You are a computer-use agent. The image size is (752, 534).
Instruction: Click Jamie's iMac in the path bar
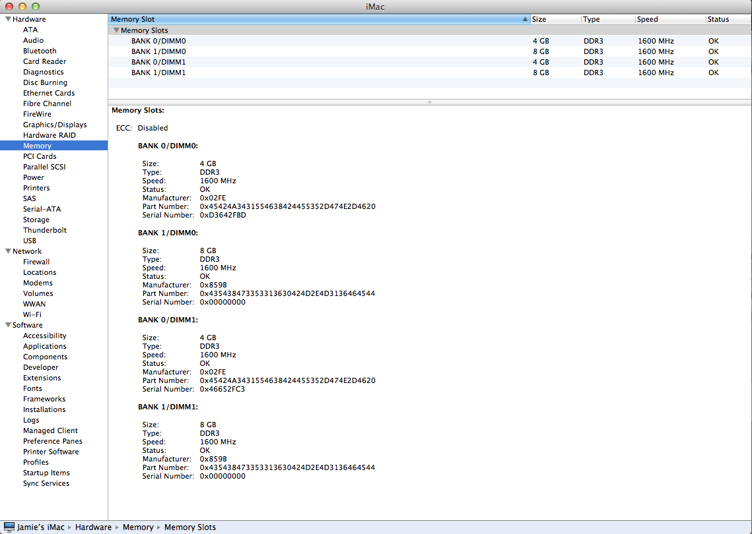coord(41,527)
